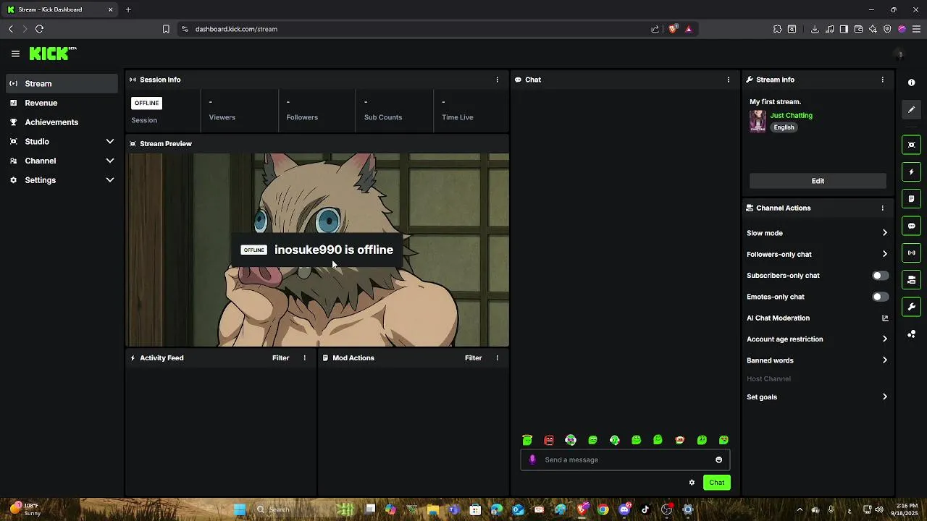Open the browser downloads icon
Screen dimensions: 927x521
click(815, 29)
